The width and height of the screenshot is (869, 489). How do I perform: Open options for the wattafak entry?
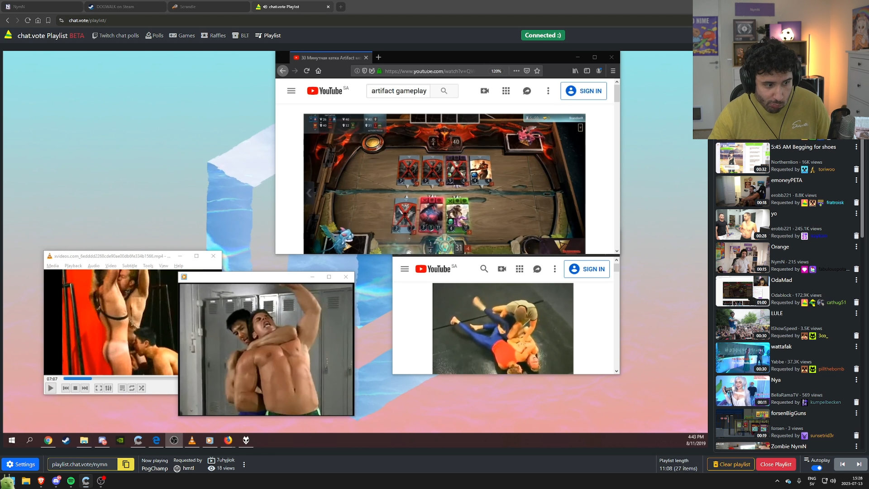tap(856, 347)
